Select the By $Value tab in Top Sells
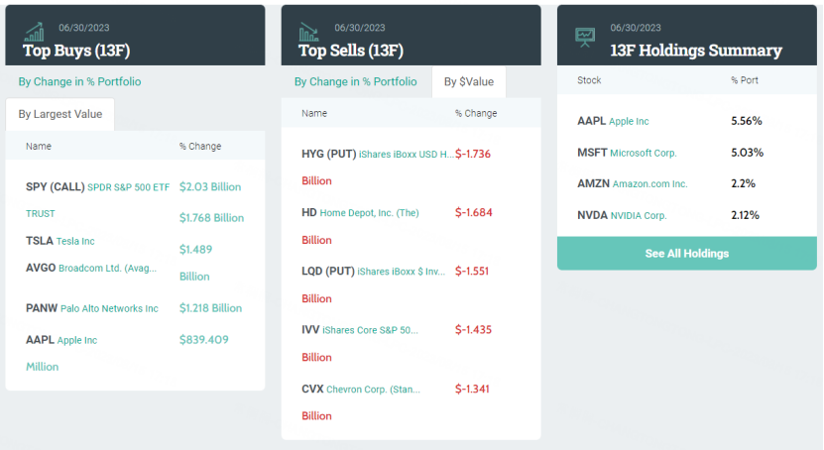The height and width of the screenshot is (450, 824). click(x=469, y=82)
